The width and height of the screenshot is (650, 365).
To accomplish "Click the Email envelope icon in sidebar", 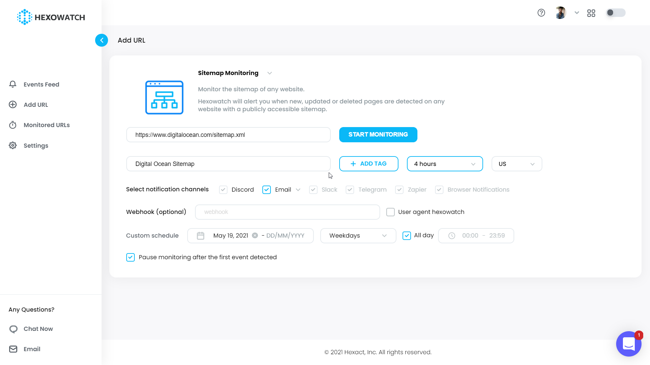I will click(x=13, y=349).
